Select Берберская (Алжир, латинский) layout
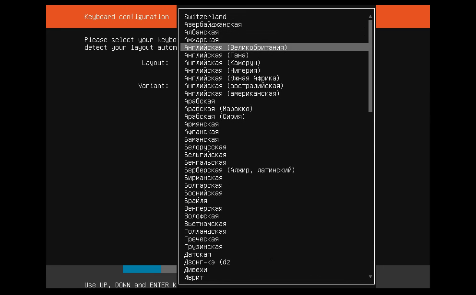 [x=239, y=170]
